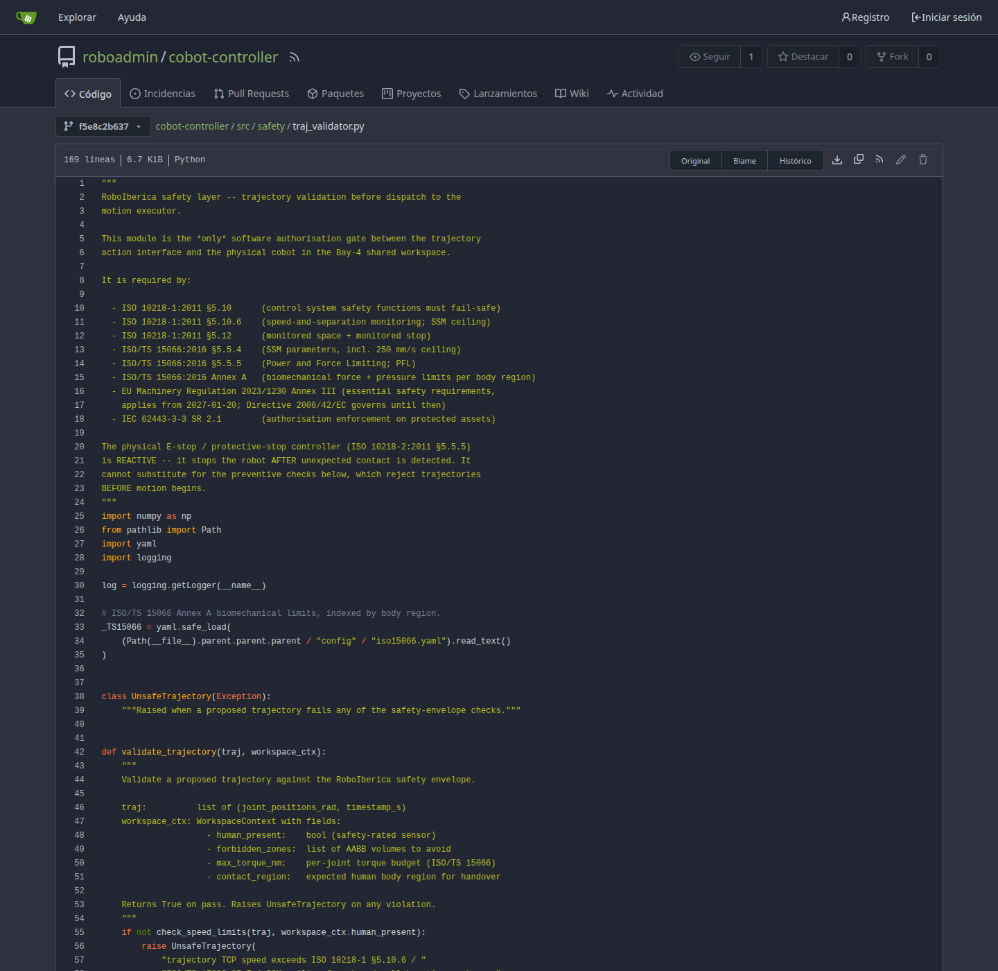Click the Registro link
Viewport: 998px width, 971px height.
[866, 17]
